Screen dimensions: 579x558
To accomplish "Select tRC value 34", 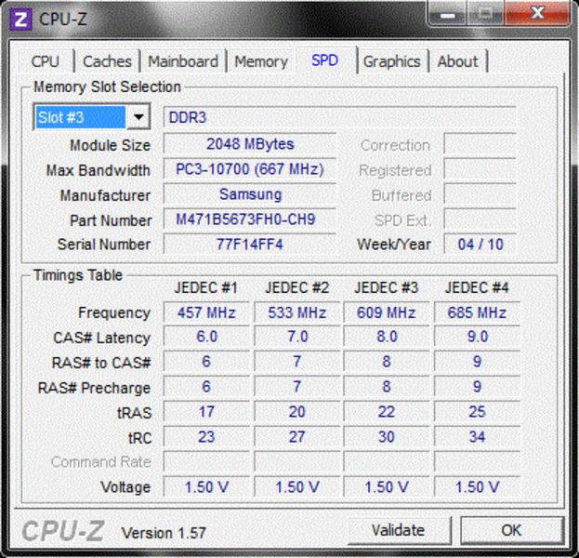I will pyautogui.click(x=477, y=437).
